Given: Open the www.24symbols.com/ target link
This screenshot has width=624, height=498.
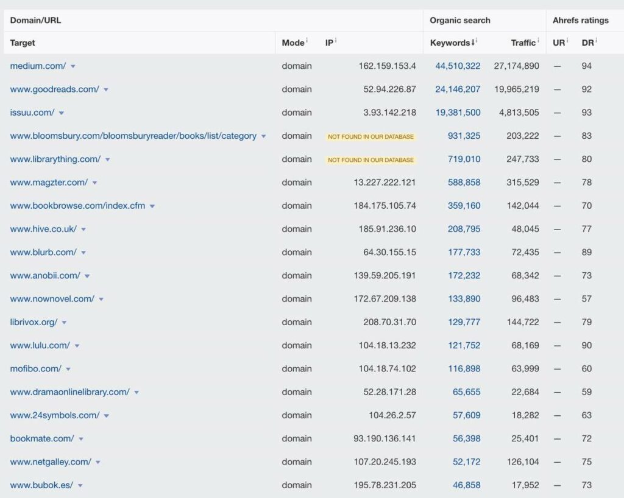Looking at the screenshot, I should tap(55, 415).
